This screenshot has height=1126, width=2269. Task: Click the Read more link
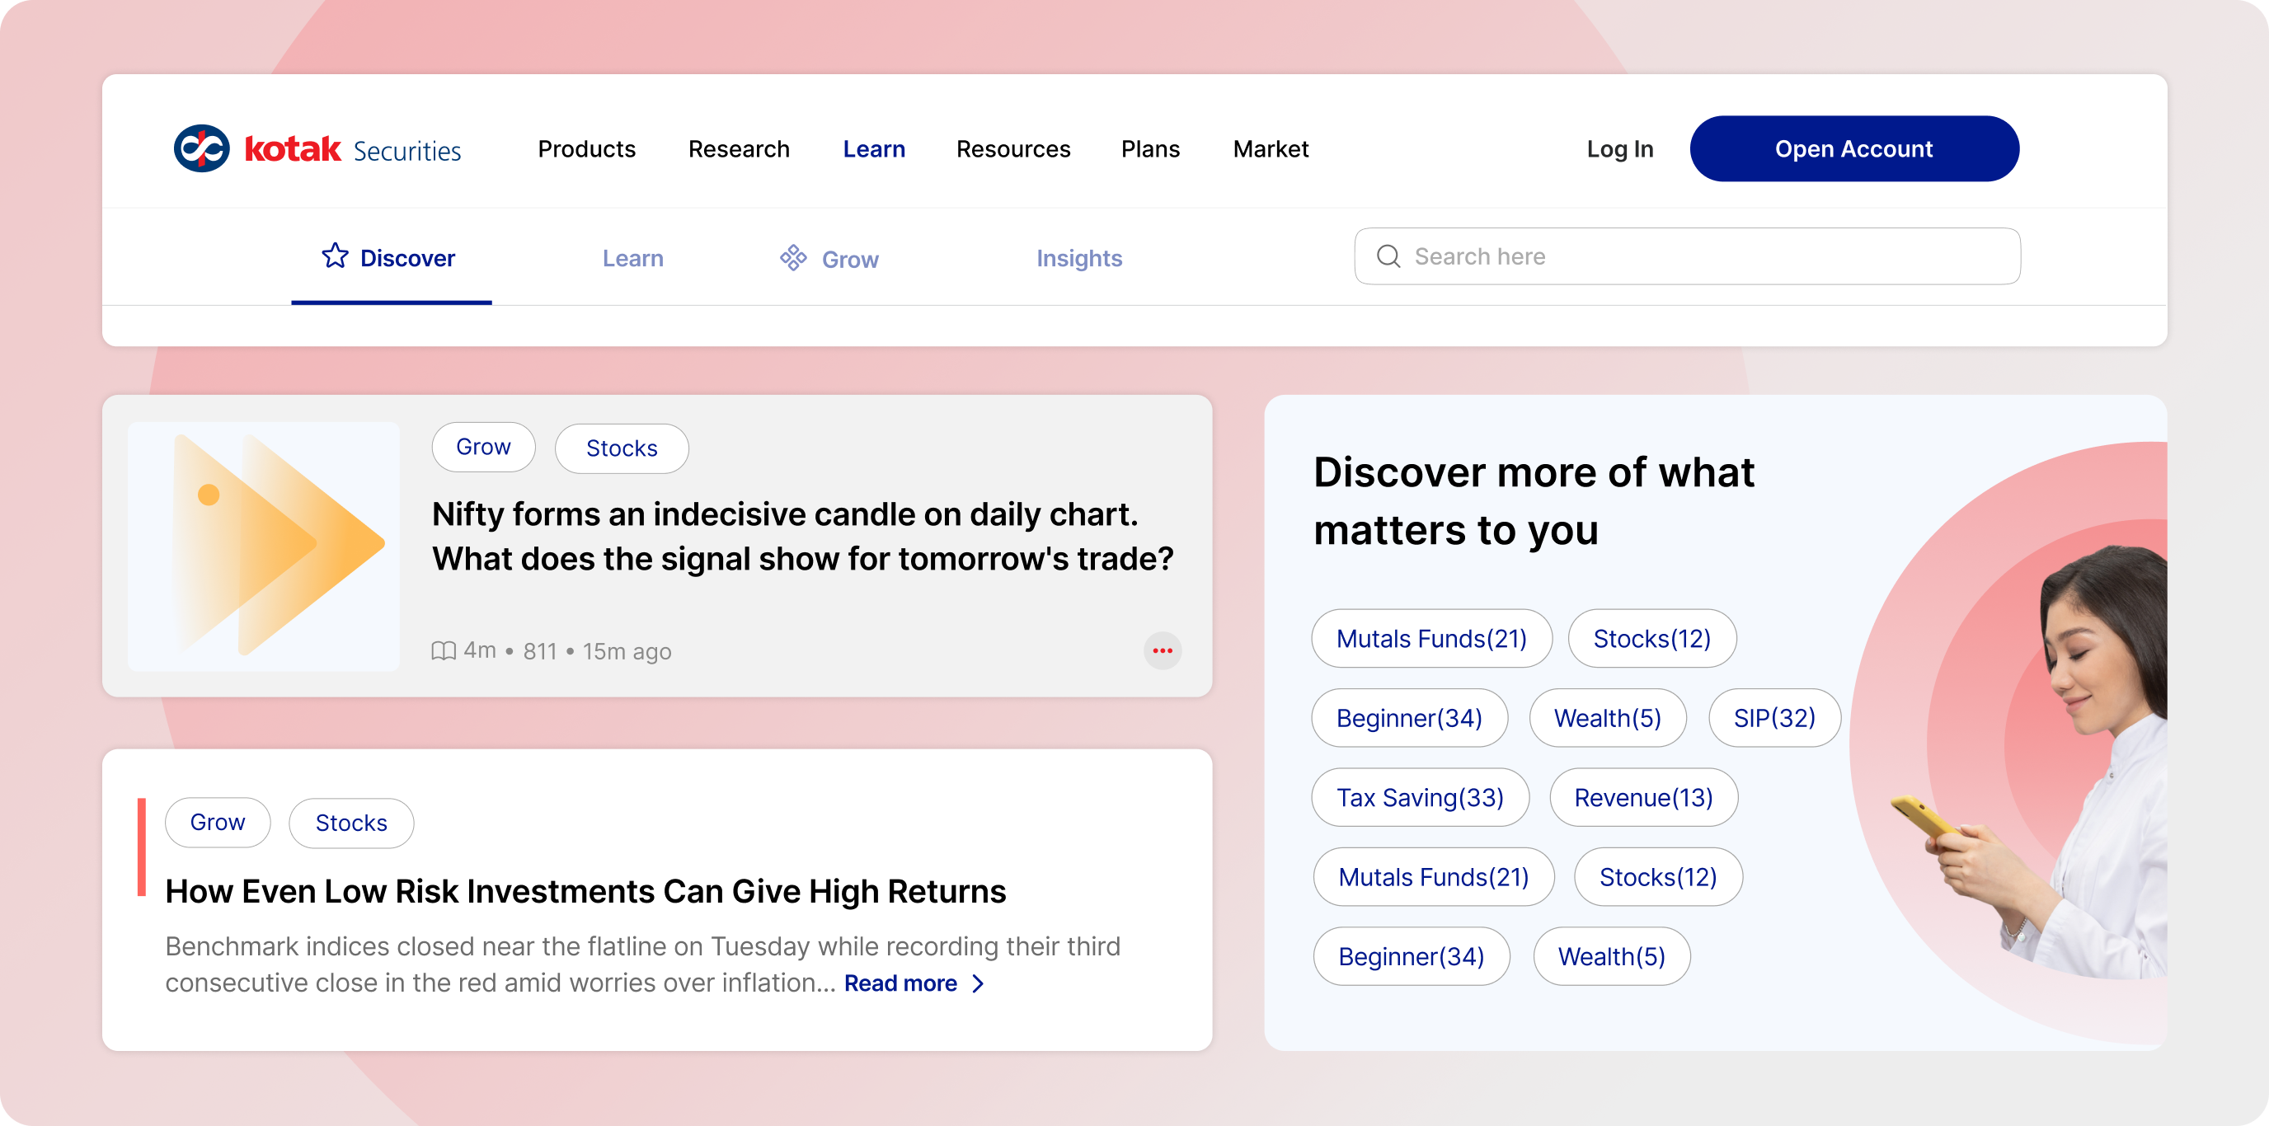pyautogui.click(x=900, y=983)
